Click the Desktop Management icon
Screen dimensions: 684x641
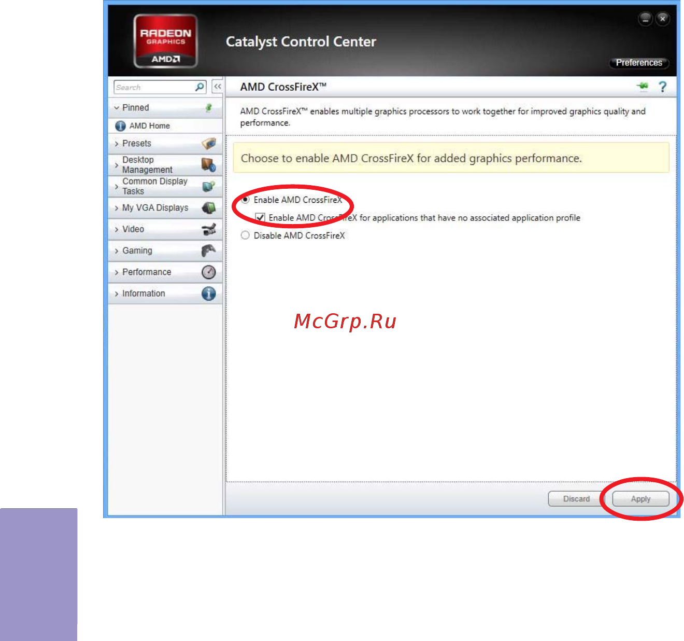[208, 165]
